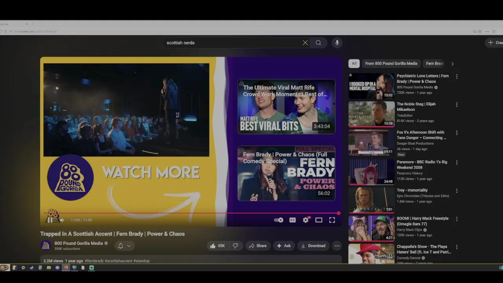Click the Share button

257,246
